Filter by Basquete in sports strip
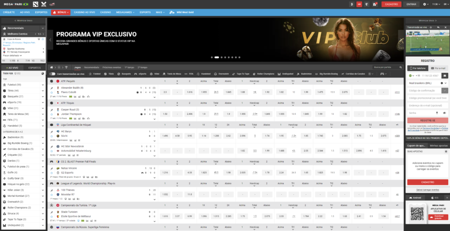Screen dimensions: 450x231 click(124, 74)
